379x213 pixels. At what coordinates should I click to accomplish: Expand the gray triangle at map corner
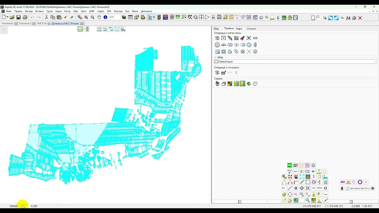click(x=4, y=30)
